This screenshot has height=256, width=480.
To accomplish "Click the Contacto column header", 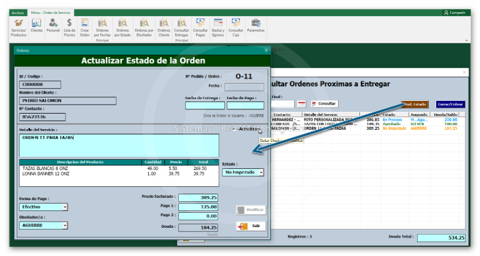I will (x=286, y=114).
